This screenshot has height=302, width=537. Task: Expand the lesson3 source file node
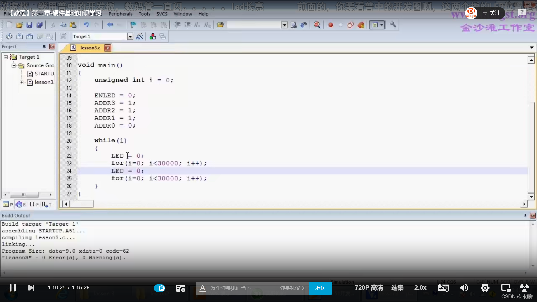(x=22, y=82)
